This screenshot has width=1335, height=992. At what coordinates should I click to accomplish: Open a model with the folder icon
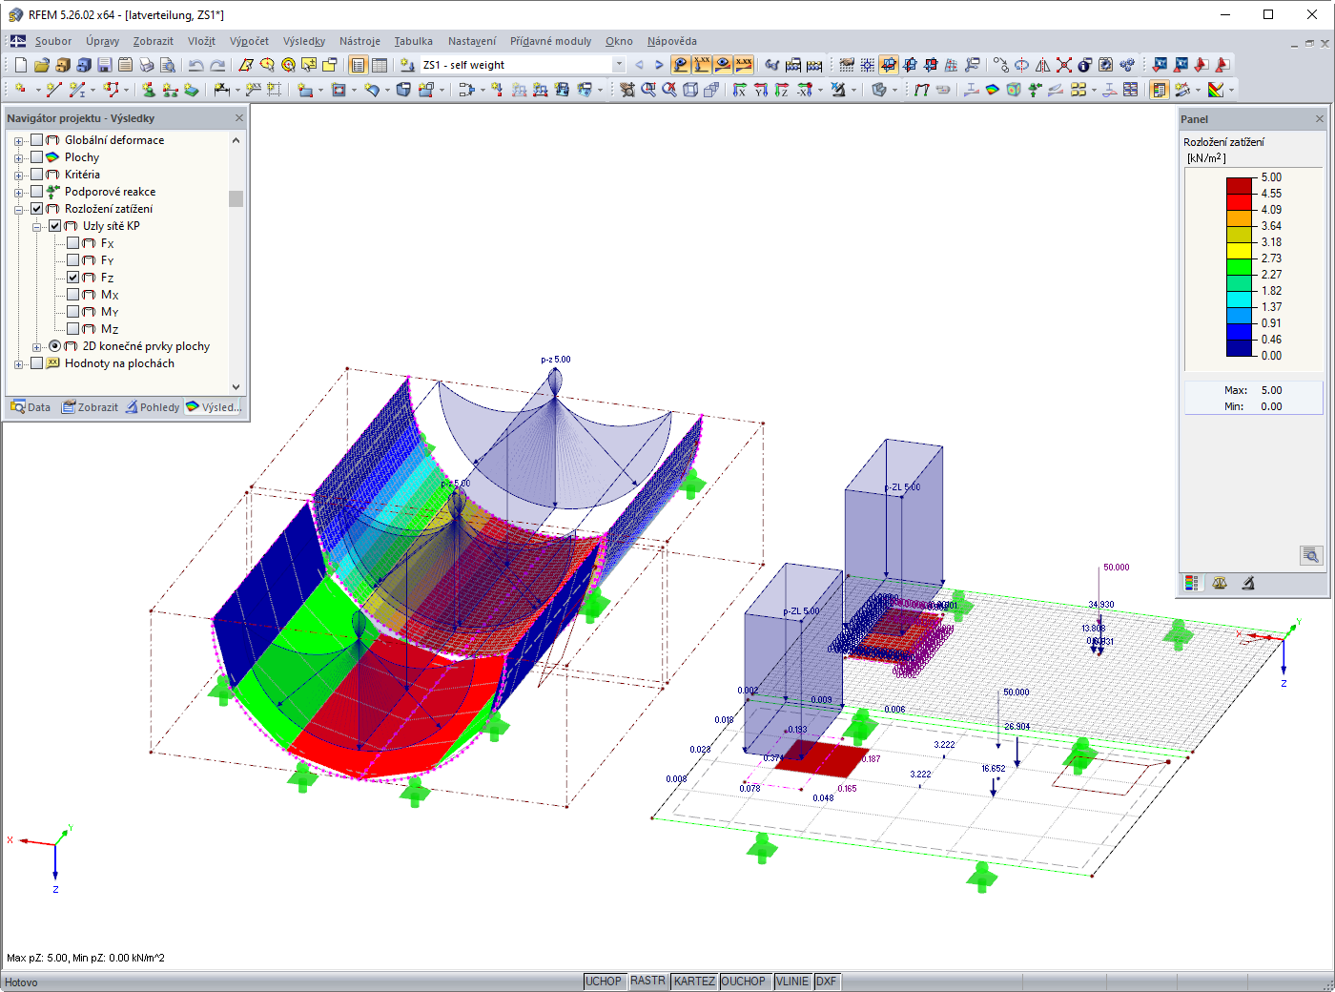pyautogui.click(x=42, y=65)
